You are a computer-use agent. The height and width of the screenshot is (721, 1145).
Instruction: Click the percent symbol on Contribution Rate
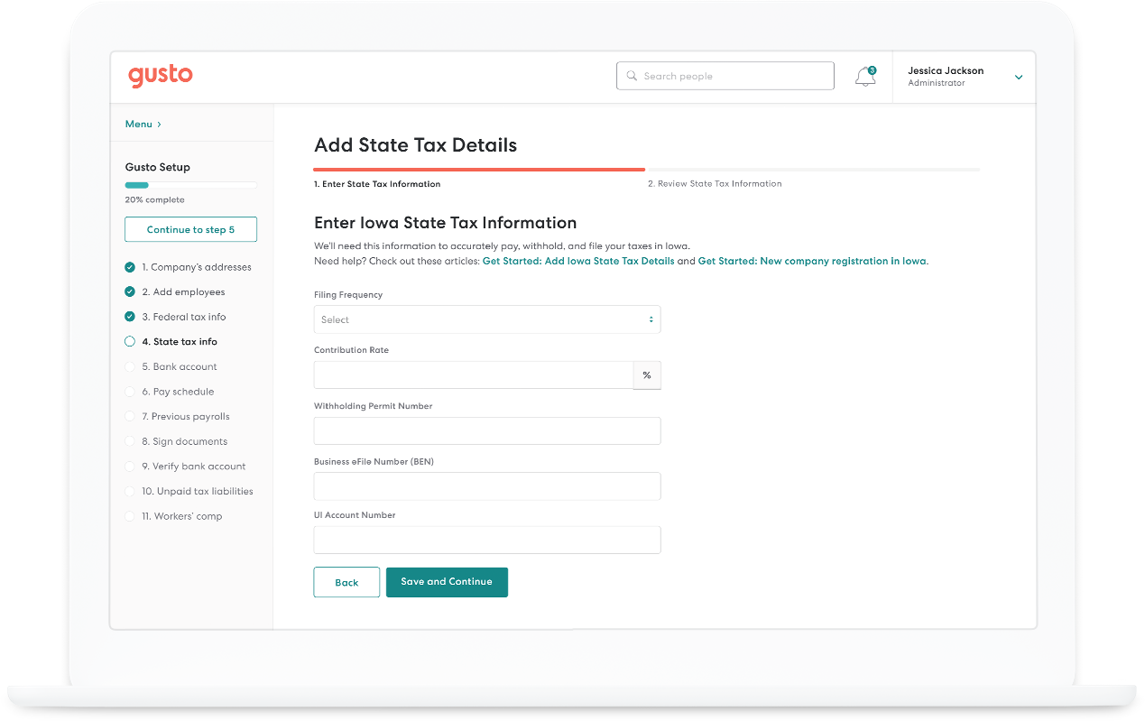coord(647,375)
